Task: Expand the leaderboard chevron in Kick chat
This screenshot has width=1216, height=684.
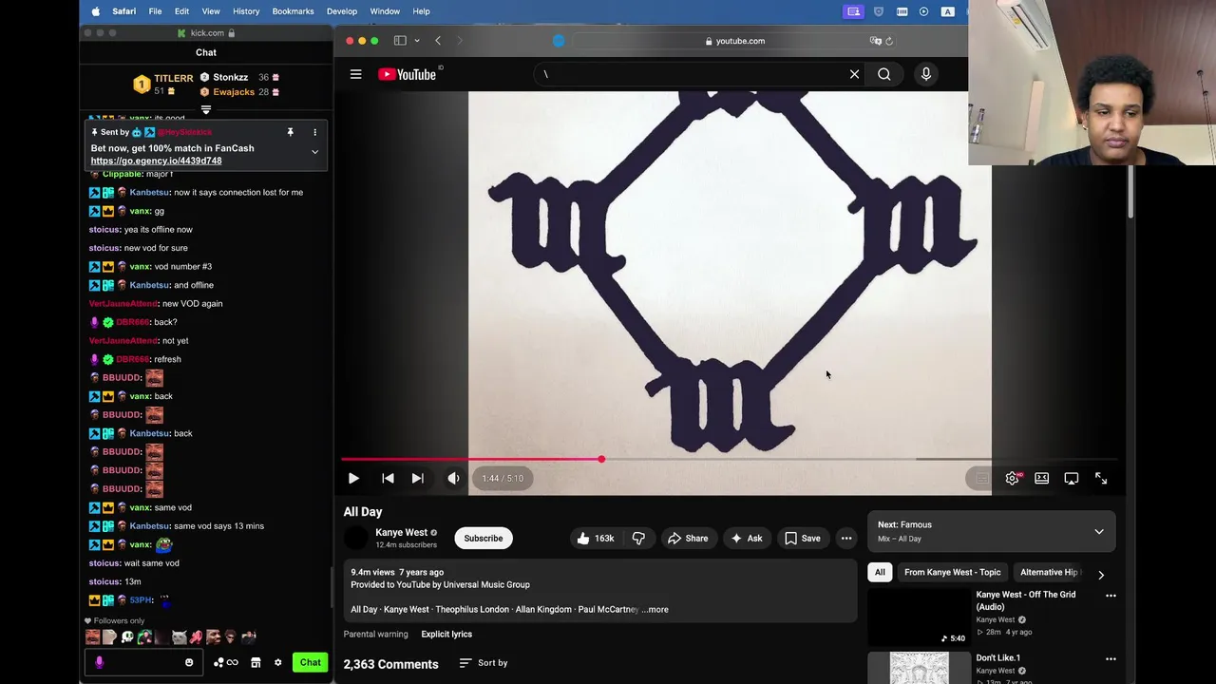Action: tap(206, 110)
